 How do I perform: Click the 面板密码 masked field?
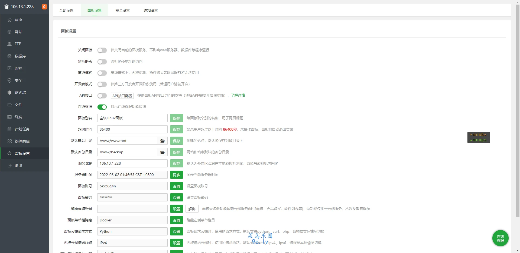click(x=132, y=197)
